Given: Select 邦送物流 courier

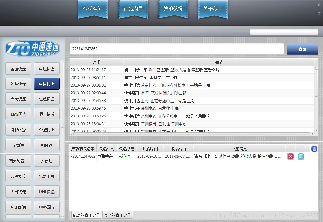Looking at the screenshot, I should click(18, 176).
